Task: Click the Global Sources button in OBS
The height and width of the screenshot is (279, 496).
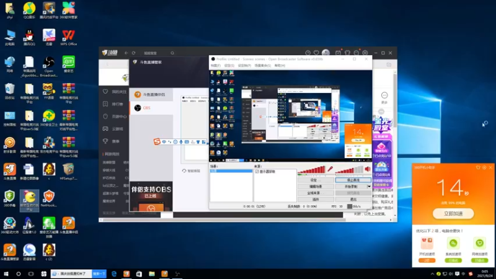Action: (316, 193)
